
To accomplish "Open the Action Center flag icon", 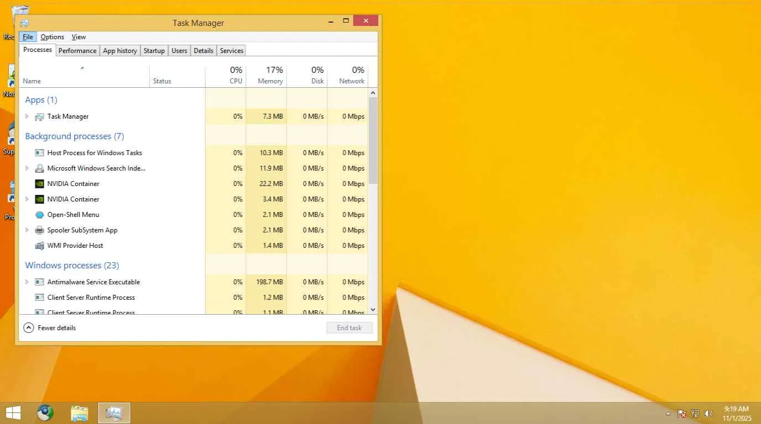I will pyautogui.click(x=682, y=414).
